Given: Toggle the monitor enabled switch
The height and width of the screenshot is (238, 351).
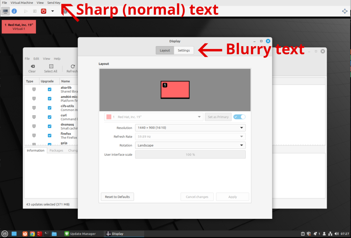Looking at the screenshot, I should pyautogui.click(x=239, y=117).
